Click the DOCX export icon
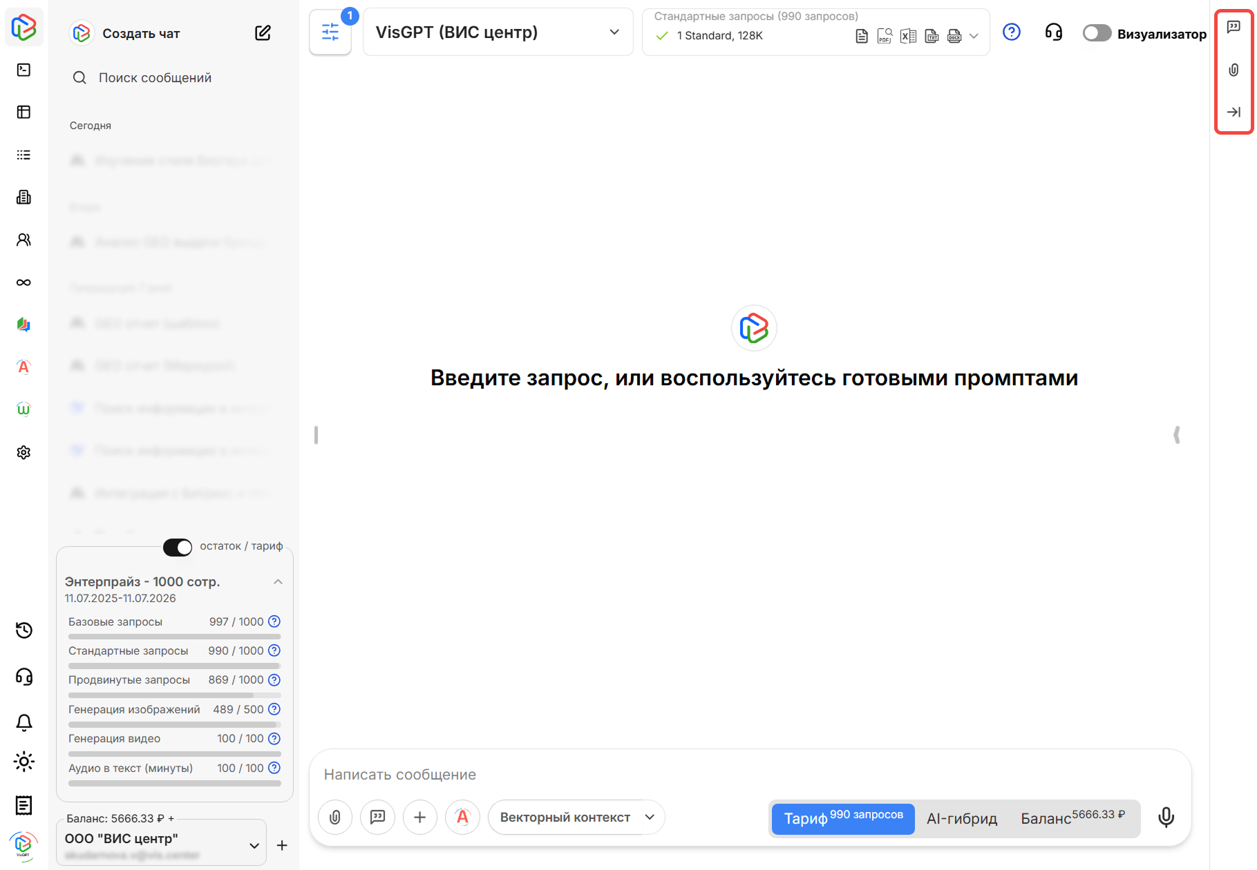 click(954, 36)
